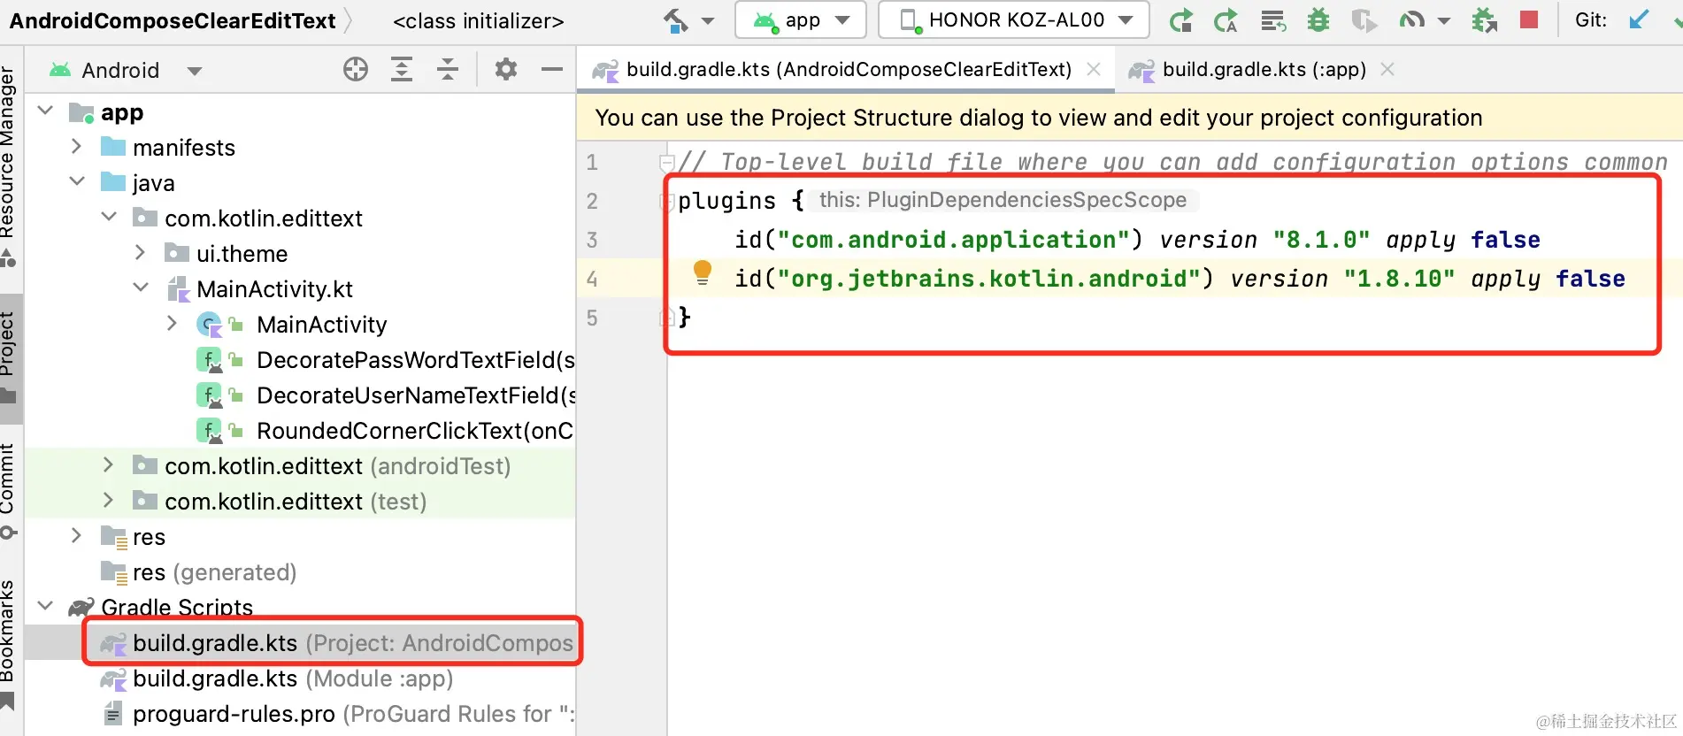This screenshot has width=1683, height=736.
Task: Open the Resource Manager side tab
Action: pos(9,167)
